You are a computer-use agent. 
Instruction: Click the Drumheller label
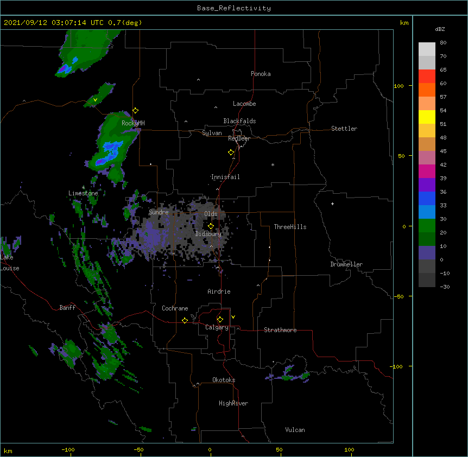click(346, 264)
